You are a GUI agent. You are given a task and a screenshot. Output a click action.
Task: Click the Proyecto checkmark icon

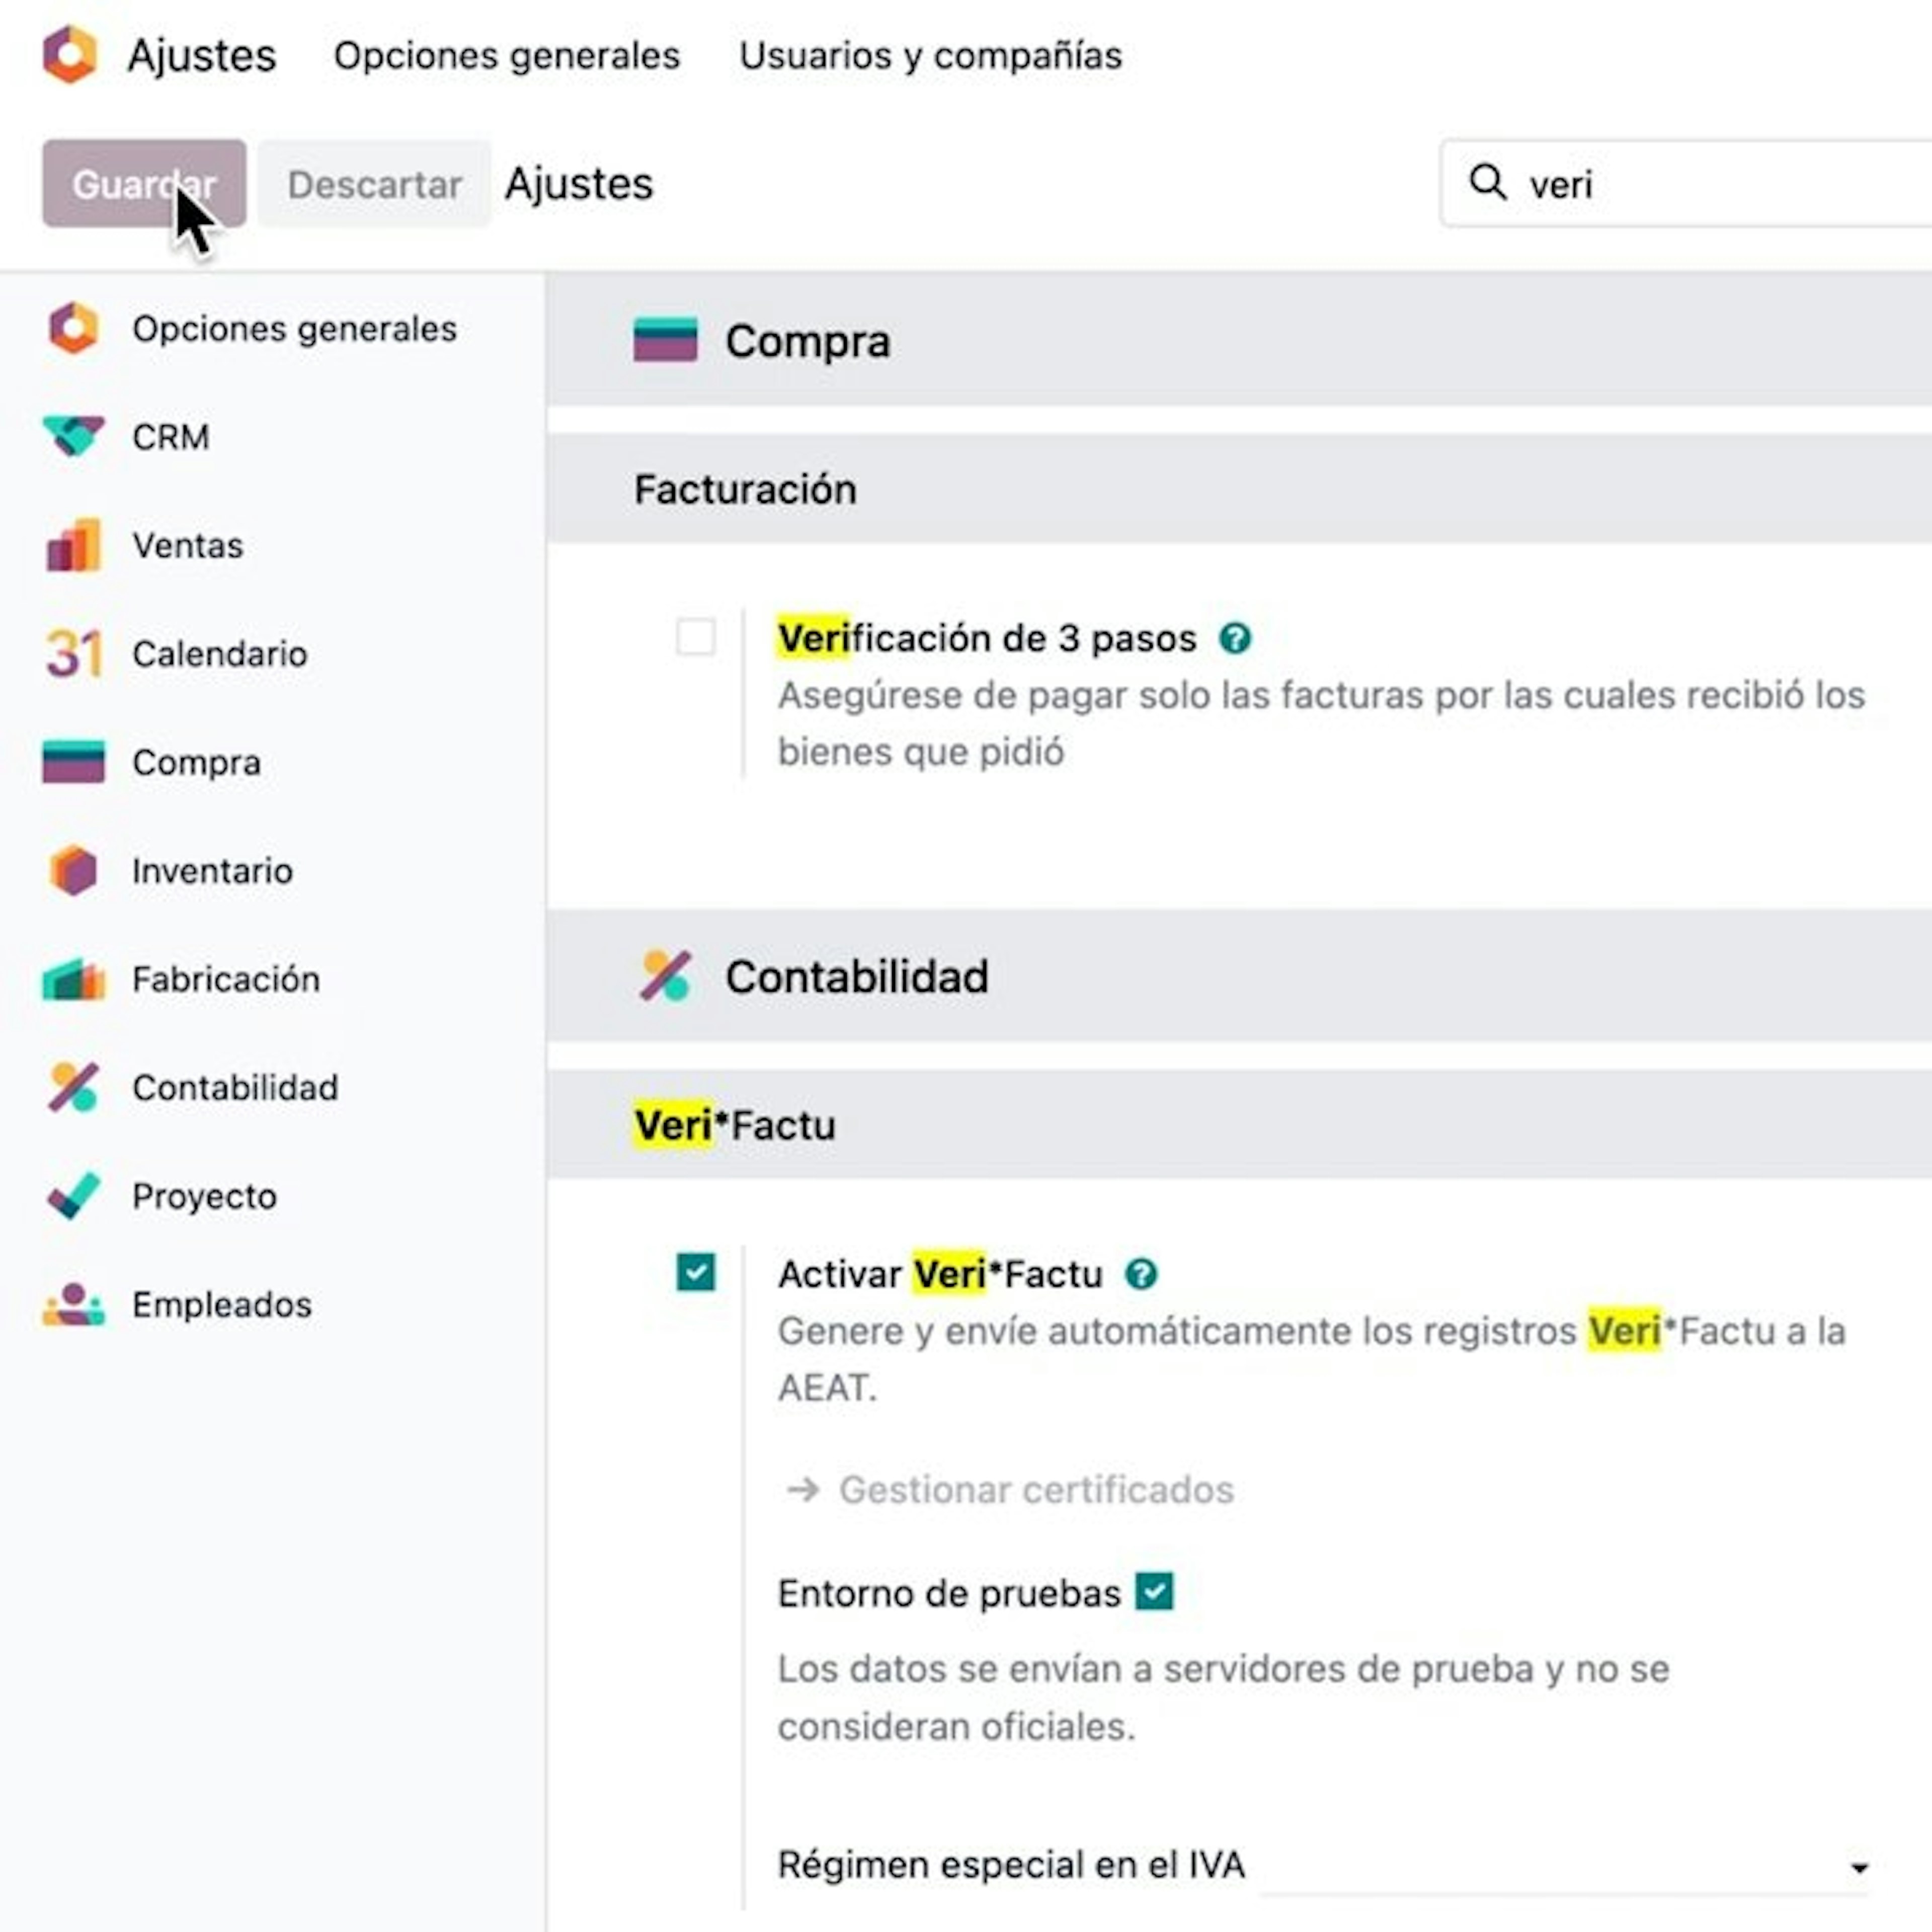coord(73,1196)
